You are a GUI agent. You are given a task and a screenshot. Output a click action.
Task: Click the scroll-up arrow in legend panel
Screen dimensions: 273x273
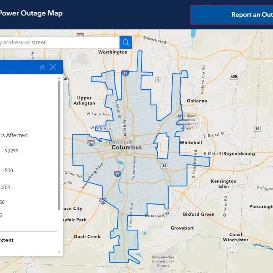(x=59, y=78)
